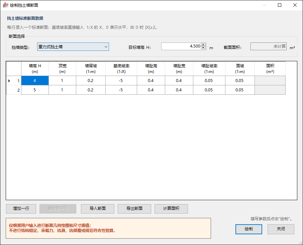Close the 绘制挡土墙断面 window
This screenshot has height=245, width=303.
(295, 5)
